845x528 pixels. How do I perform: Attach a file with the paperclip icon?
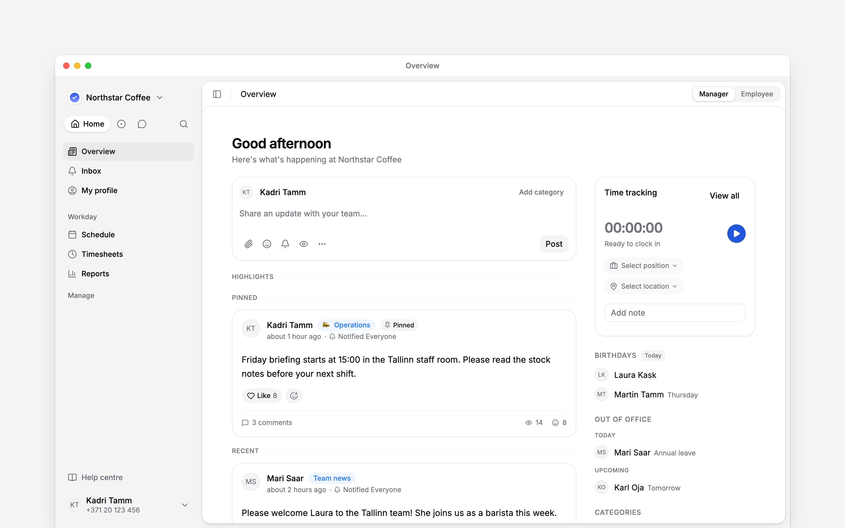249,244
